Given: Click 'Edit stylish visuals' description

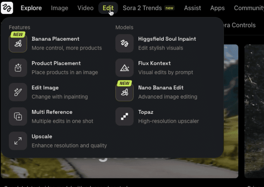Looking at the screenshot, I should [x=161, y=48].
